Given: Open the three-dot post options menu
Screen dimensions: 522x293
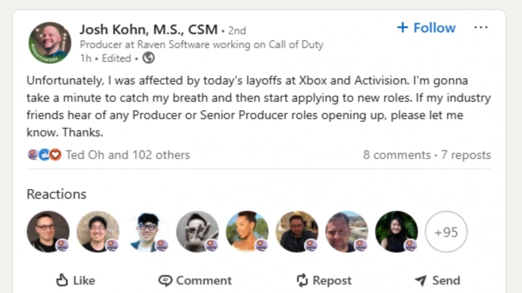Looking at the screenshot, I should click(481, 28).
